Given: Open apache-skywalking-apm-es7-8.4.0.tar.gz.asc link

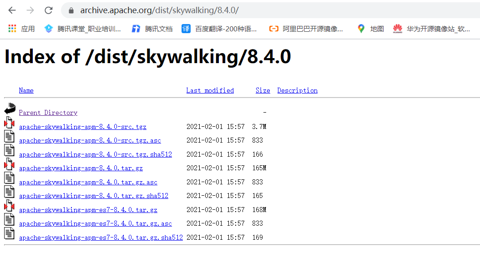Looking at the screenshot, I should coord(96,223).
